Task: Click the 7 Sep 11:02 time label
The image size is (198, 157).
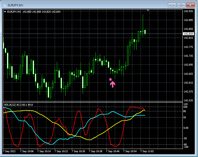Action: [147, 151]
